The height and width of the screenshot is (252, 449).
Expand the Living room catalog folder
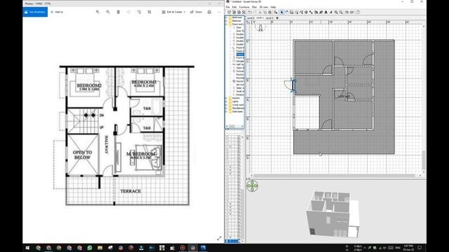coord(227,105)
